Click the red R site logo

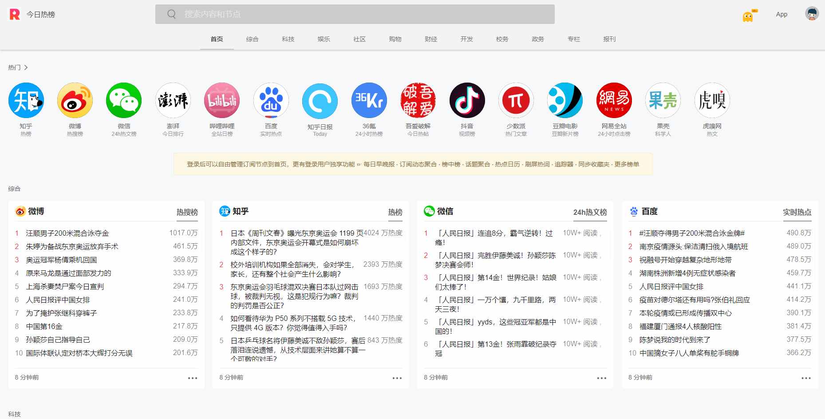15,14
